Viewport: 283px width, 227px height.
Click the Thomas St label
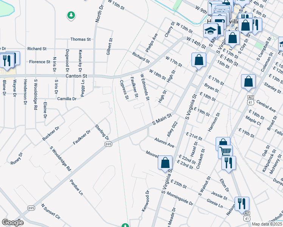(81, 39)
